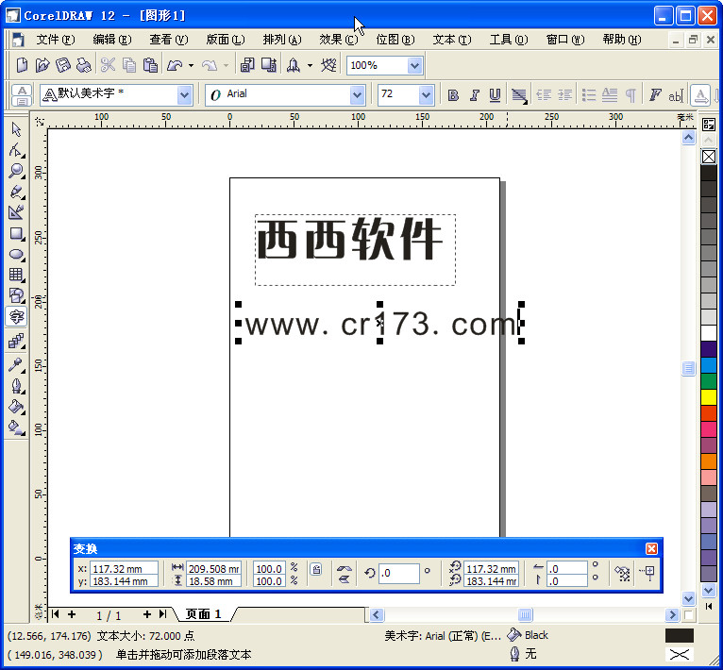
Task: Open the Arial font list dropdown
Action: [x=357, y=95]
